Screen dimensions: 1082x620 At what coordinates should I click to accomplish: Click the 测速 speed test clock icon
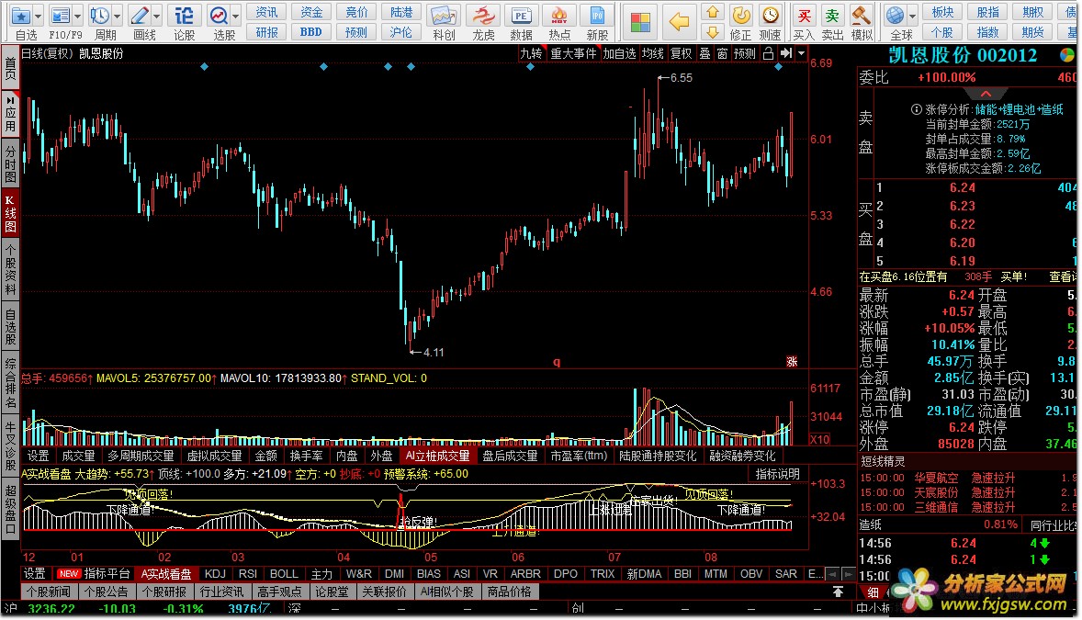[770, 16]
